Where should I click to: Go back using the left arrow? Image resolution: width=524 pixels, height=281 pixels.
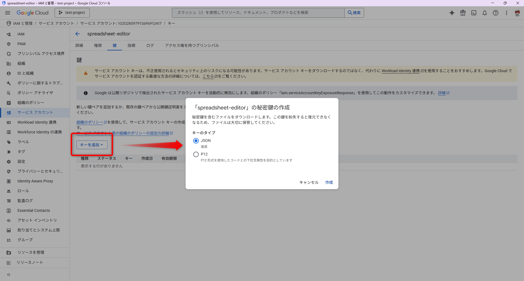78,34
